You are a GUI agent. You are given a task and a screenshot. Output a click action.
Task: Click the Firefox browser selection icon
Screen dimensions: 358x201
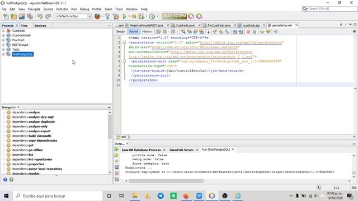pos(97,16)
